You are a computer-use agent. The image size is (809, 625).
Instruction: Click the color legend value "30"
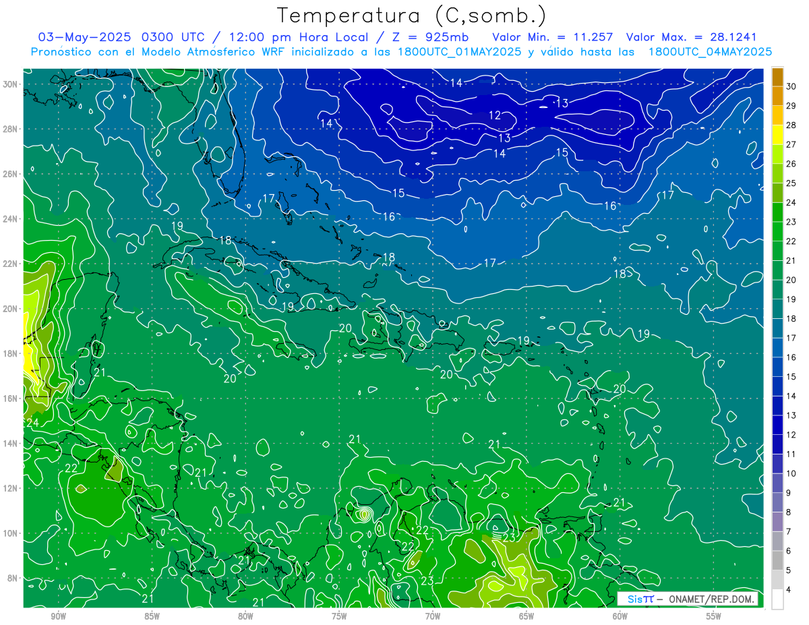(791, 86)
